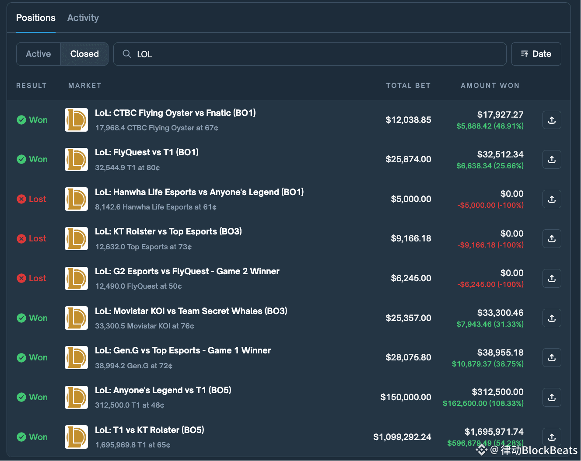Switch to Active positions filter
This screenshot has height=461, width=581.
coord(38,54)
